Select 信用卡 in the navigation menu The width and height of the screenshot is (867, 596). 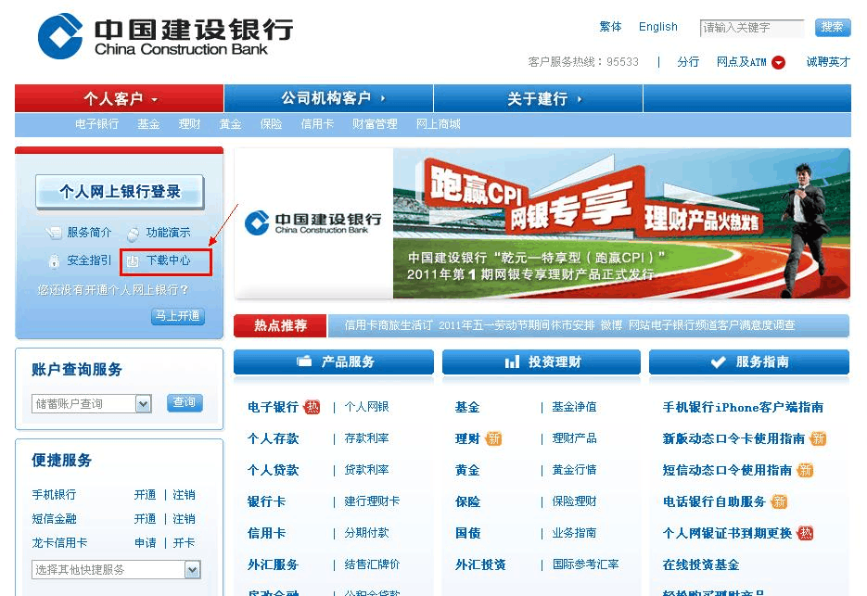point(317,123)
